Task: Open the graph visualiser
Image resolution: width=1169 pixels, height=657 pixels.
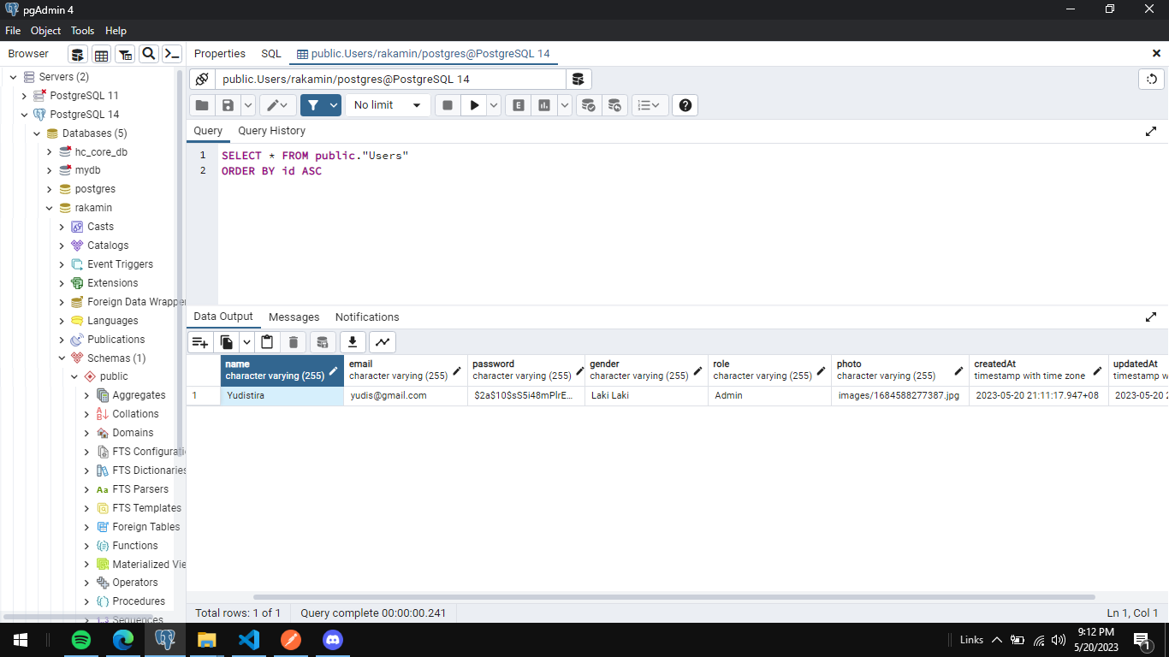Action: [383, 341]
